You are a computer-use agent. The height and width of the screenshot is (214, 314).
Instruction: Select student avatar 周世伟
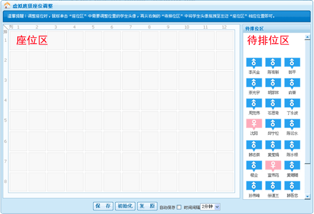(x=254, y=103)
